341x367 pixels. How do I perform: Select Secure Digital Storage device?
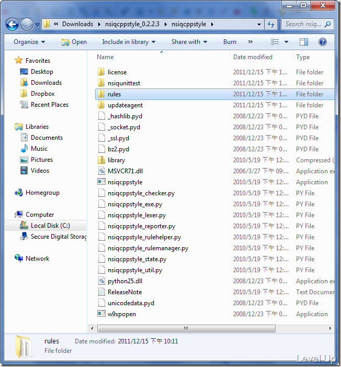pyautogui.click(x=53, y=237)
